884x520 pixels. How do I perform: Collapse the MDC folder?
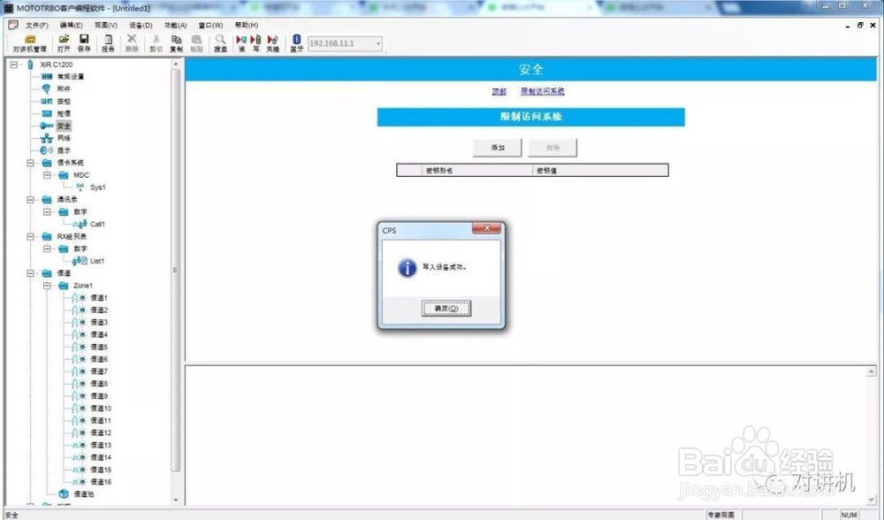[x=48, y=175]
